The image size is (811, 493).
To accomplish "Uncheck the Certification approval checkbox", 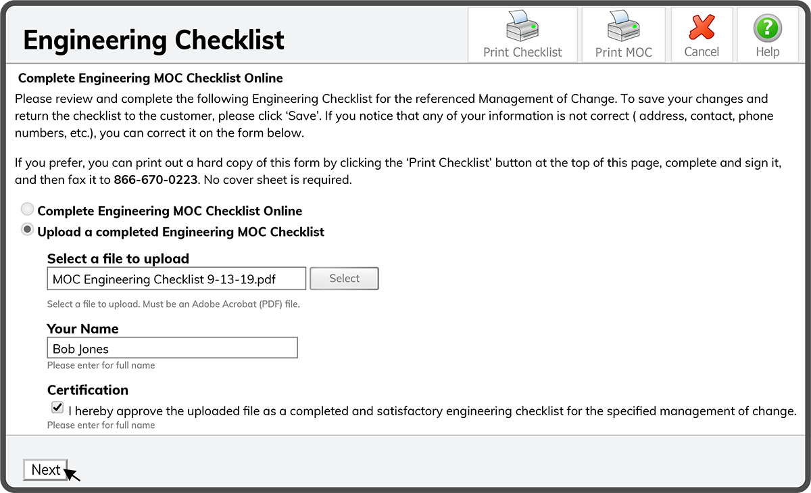I will click(57, 408).
